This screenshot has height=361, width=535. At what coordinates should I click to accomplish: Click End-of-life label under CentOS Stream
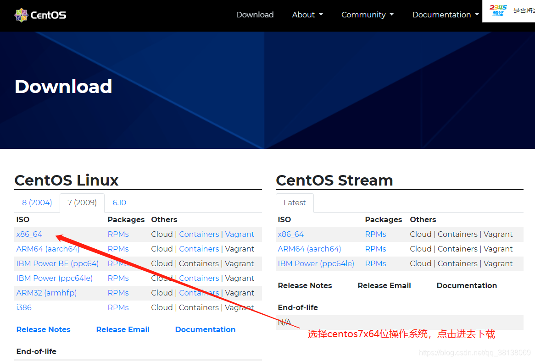coord(298,307)
